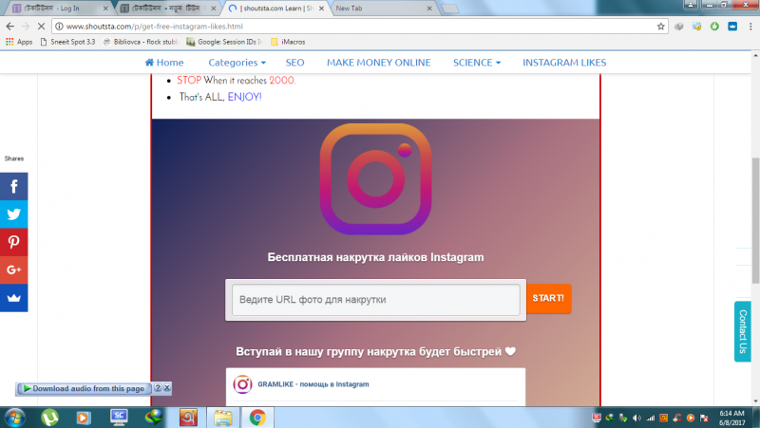
Task: Expand the SCIENCE dropdown menu
Action: tap(477, 63)
